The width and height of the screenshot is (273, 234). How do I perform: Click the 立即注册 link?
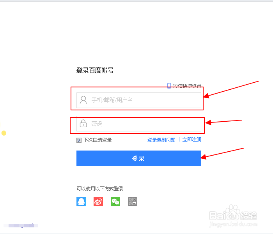192,140
